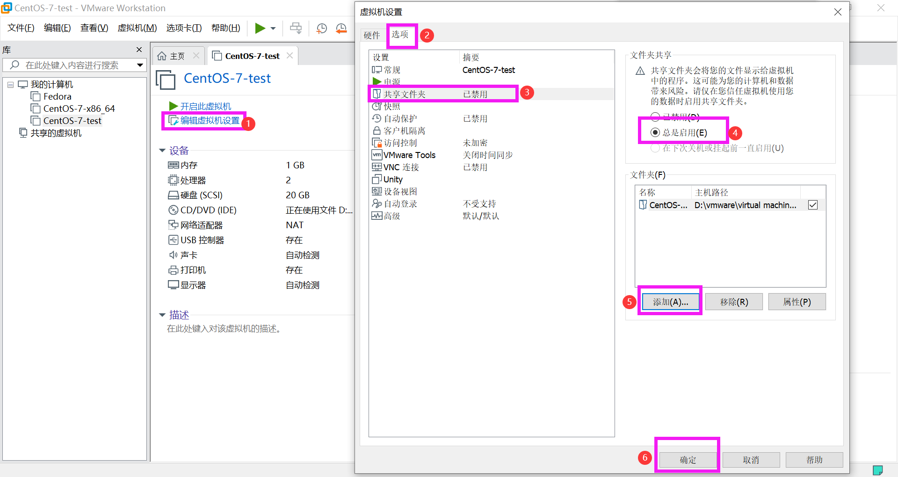Select CentOS-7-x86_64 in the library
This screenshot has width=898, height=477.
point(73,108)
